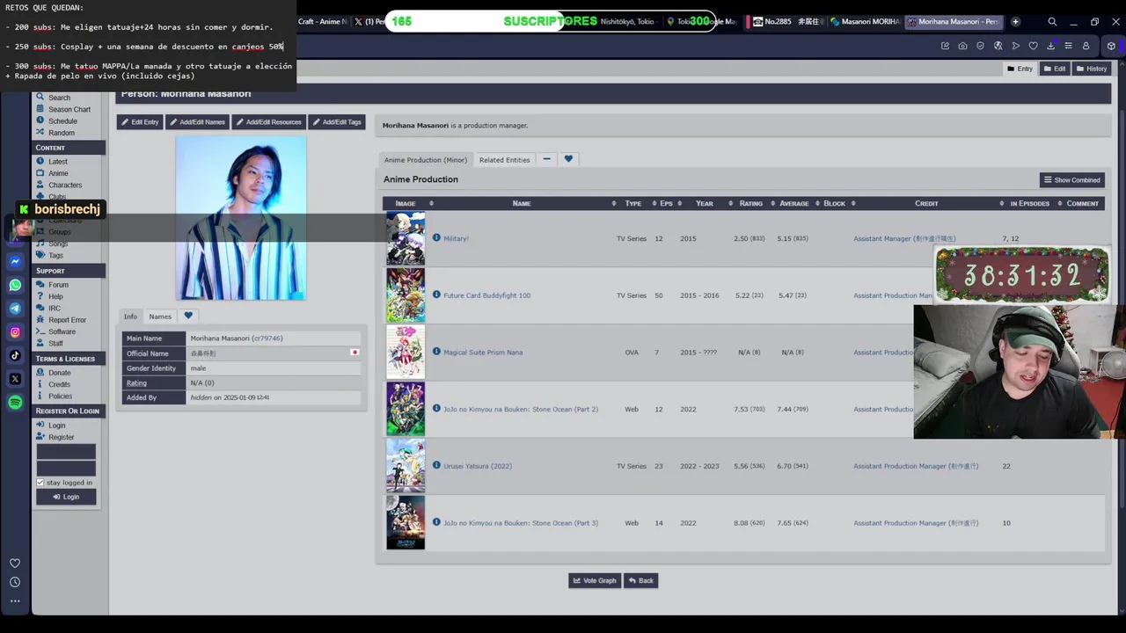The height and width of the screenshot is (633, 1126).
Task: Click the Add/Edit Names button
Action: (x=198, y=122)
